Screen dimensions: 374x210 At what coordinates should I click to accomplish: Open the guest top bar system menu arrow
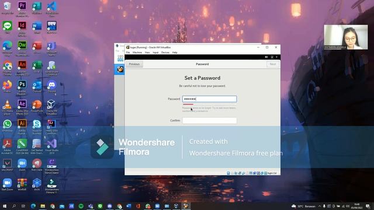tap(276, 57)
